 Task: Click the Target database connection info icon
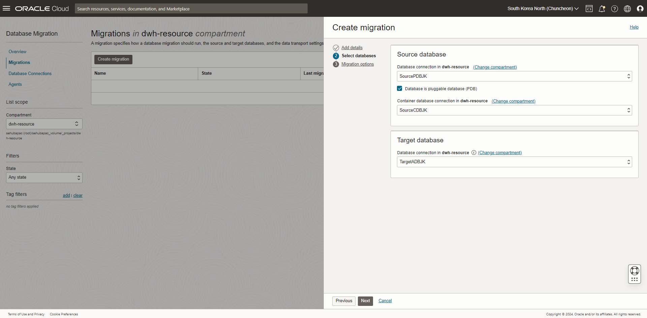[x=474, y=152]
